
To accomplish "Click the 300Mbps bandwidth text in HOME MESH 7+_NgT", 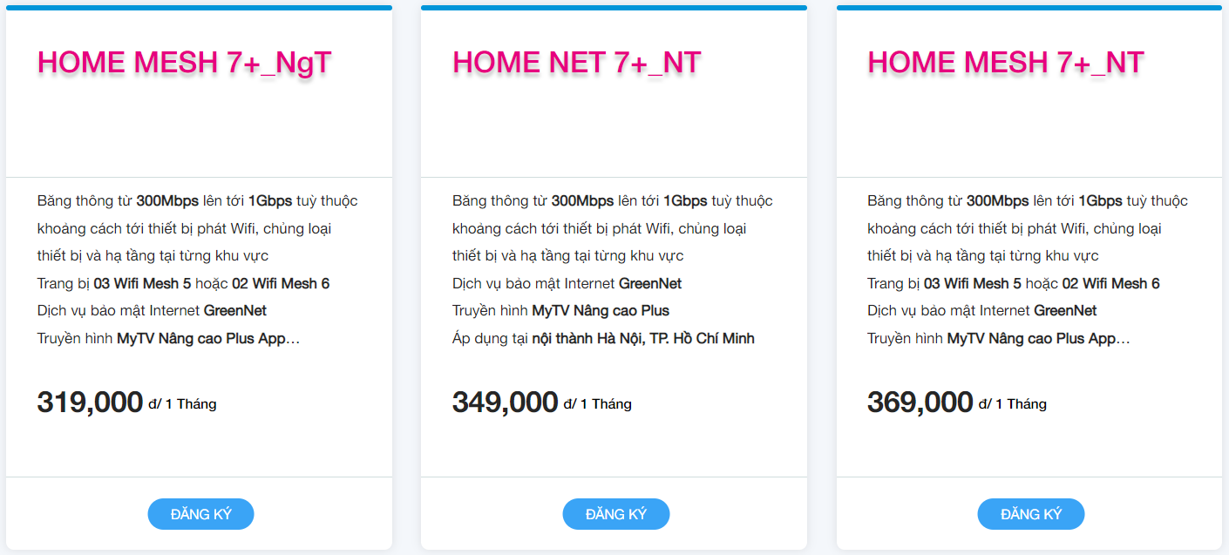I will pyautogui.click(x=167, y=201).
